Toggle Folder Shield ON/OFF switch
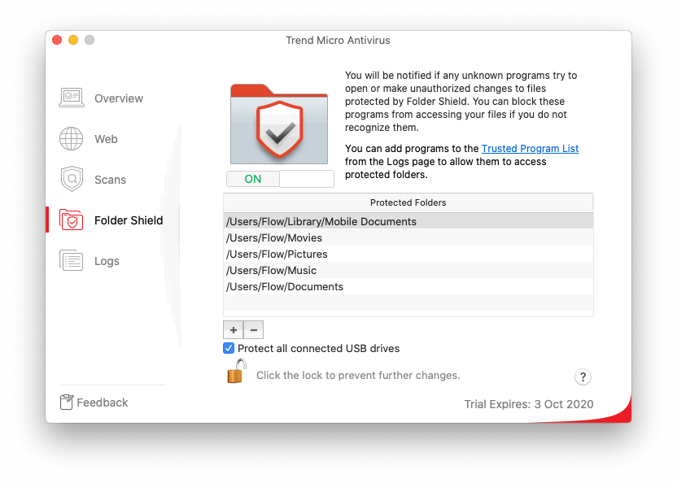The width and height of the screenshot is (677, 483). point(279,179)
